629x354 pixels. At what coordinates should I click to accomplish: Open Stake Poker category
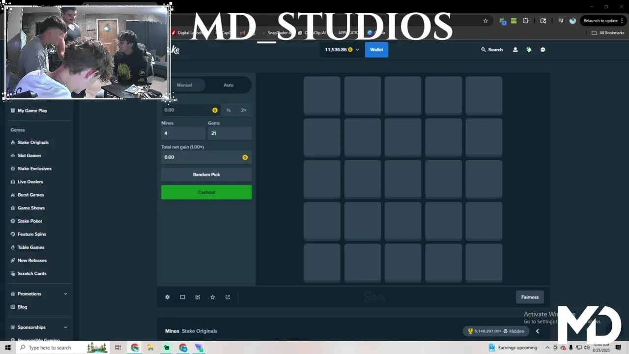[30, 221]
